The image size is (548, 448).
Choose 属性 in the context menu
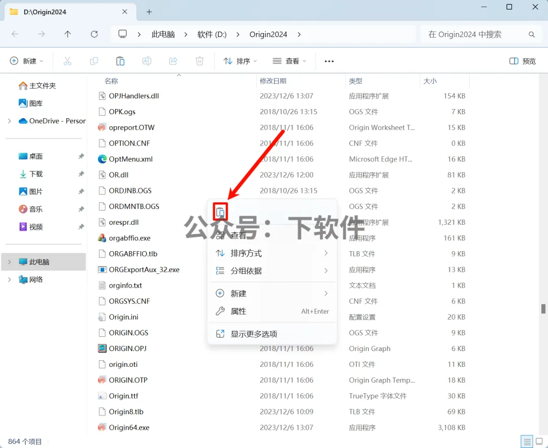(x=272, y=311)
